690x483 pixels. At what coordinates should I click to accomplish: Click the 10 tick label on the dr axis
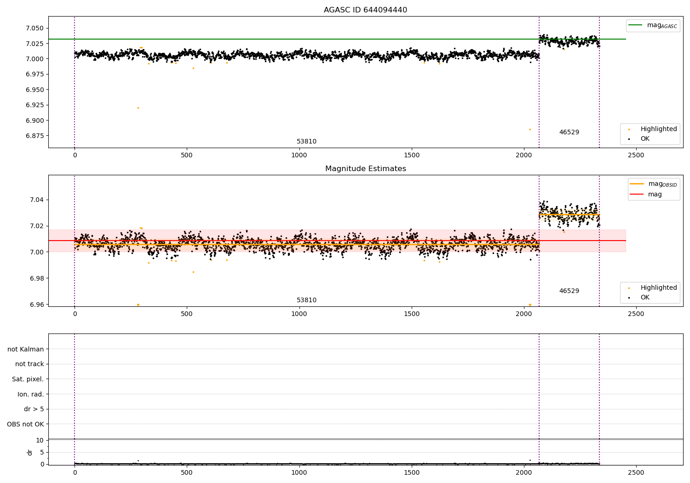tap(40, 441)
